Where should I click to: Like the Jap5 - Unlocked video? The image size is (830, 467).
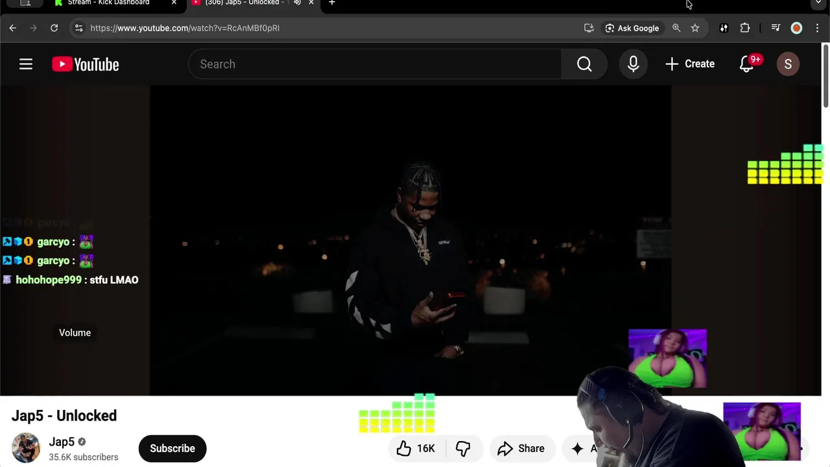tap(416, 448)
